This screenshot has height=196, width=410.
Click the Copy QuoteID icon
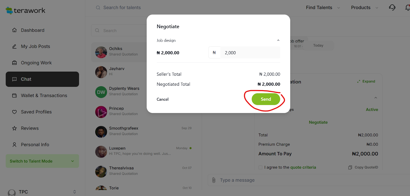350,167
